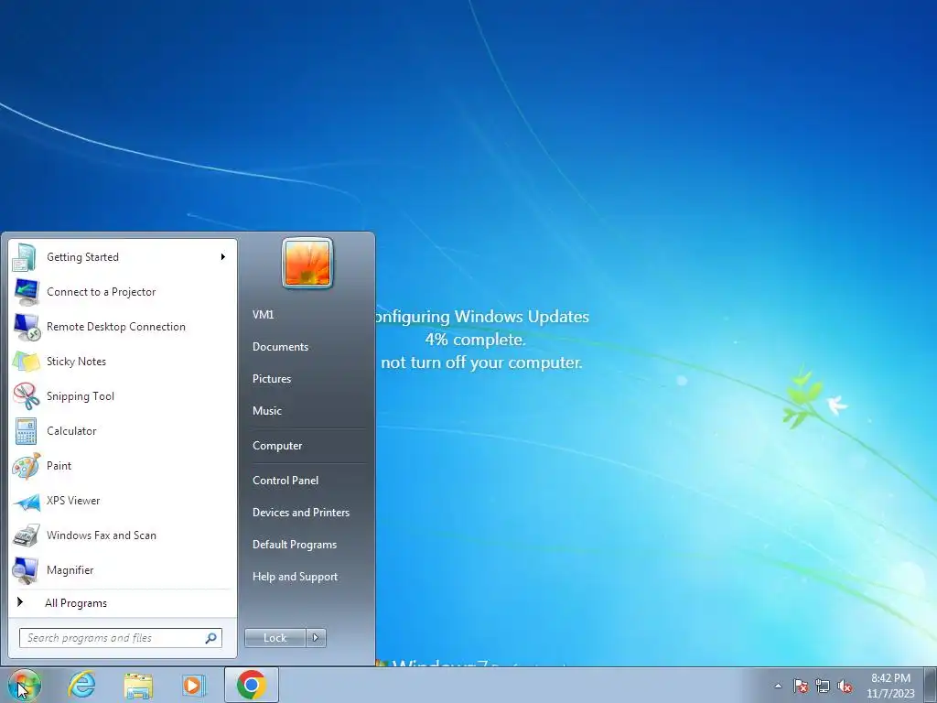937x703 pixels.
Task: Click the Lock button
Action: pos(275,638)
